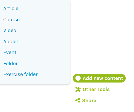Choose Article from the content type menu

(11, 9)
